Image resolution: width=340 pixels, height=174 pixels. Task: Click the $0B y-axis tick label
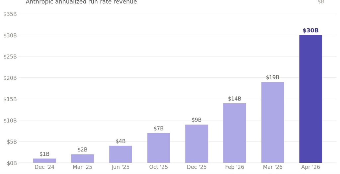[12, 163]
